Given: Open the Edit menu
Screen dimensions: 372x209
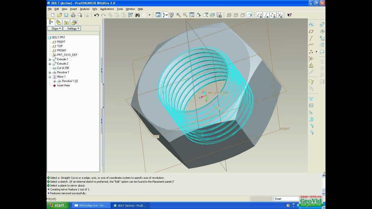Looking at the screenshot, I should point(57,9).
